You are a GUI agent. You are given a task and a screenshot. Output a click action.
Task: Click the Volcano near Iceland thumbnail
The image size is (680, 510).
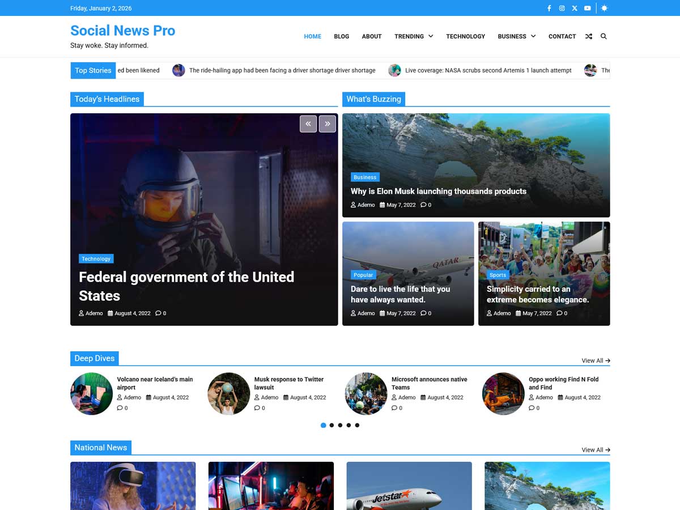[x=91, y=393]
